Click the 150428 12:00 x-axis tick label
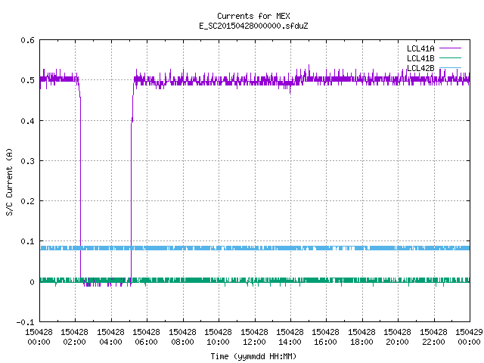This screenshot has height=363, width=484. click(x=254, y=337)
